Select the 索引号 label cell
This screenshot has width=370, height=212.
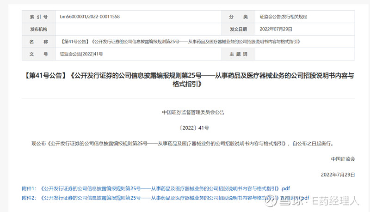pos(39,17)
